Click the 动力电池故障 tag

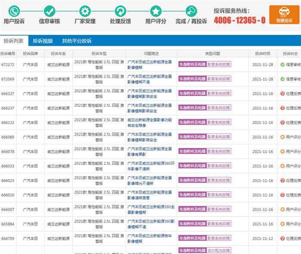point(219,251)
